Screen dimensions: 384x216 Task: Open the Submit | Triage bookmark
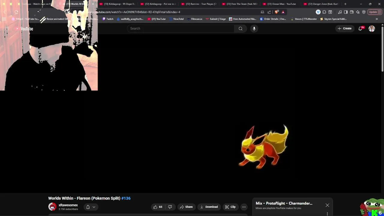tap(216, 19)
